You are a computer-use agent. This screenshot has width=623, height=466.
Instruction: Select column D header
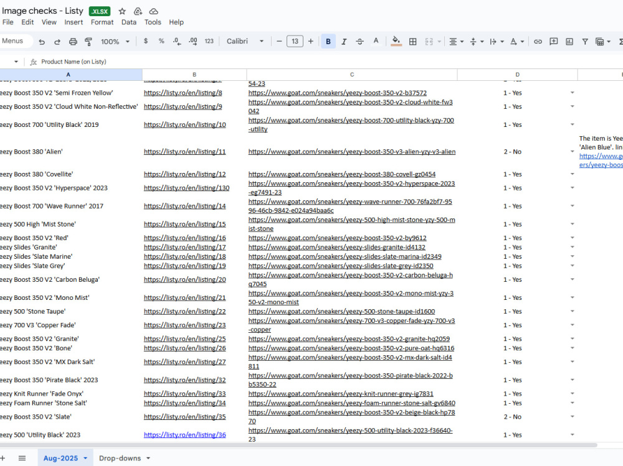tap(517, 74)
